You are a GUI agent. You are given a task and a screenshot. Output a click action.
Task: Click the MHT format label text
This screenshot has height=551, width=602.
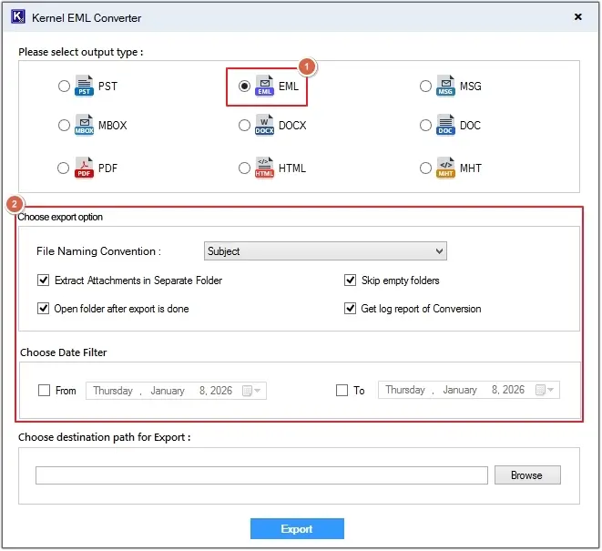pos(471,168)
